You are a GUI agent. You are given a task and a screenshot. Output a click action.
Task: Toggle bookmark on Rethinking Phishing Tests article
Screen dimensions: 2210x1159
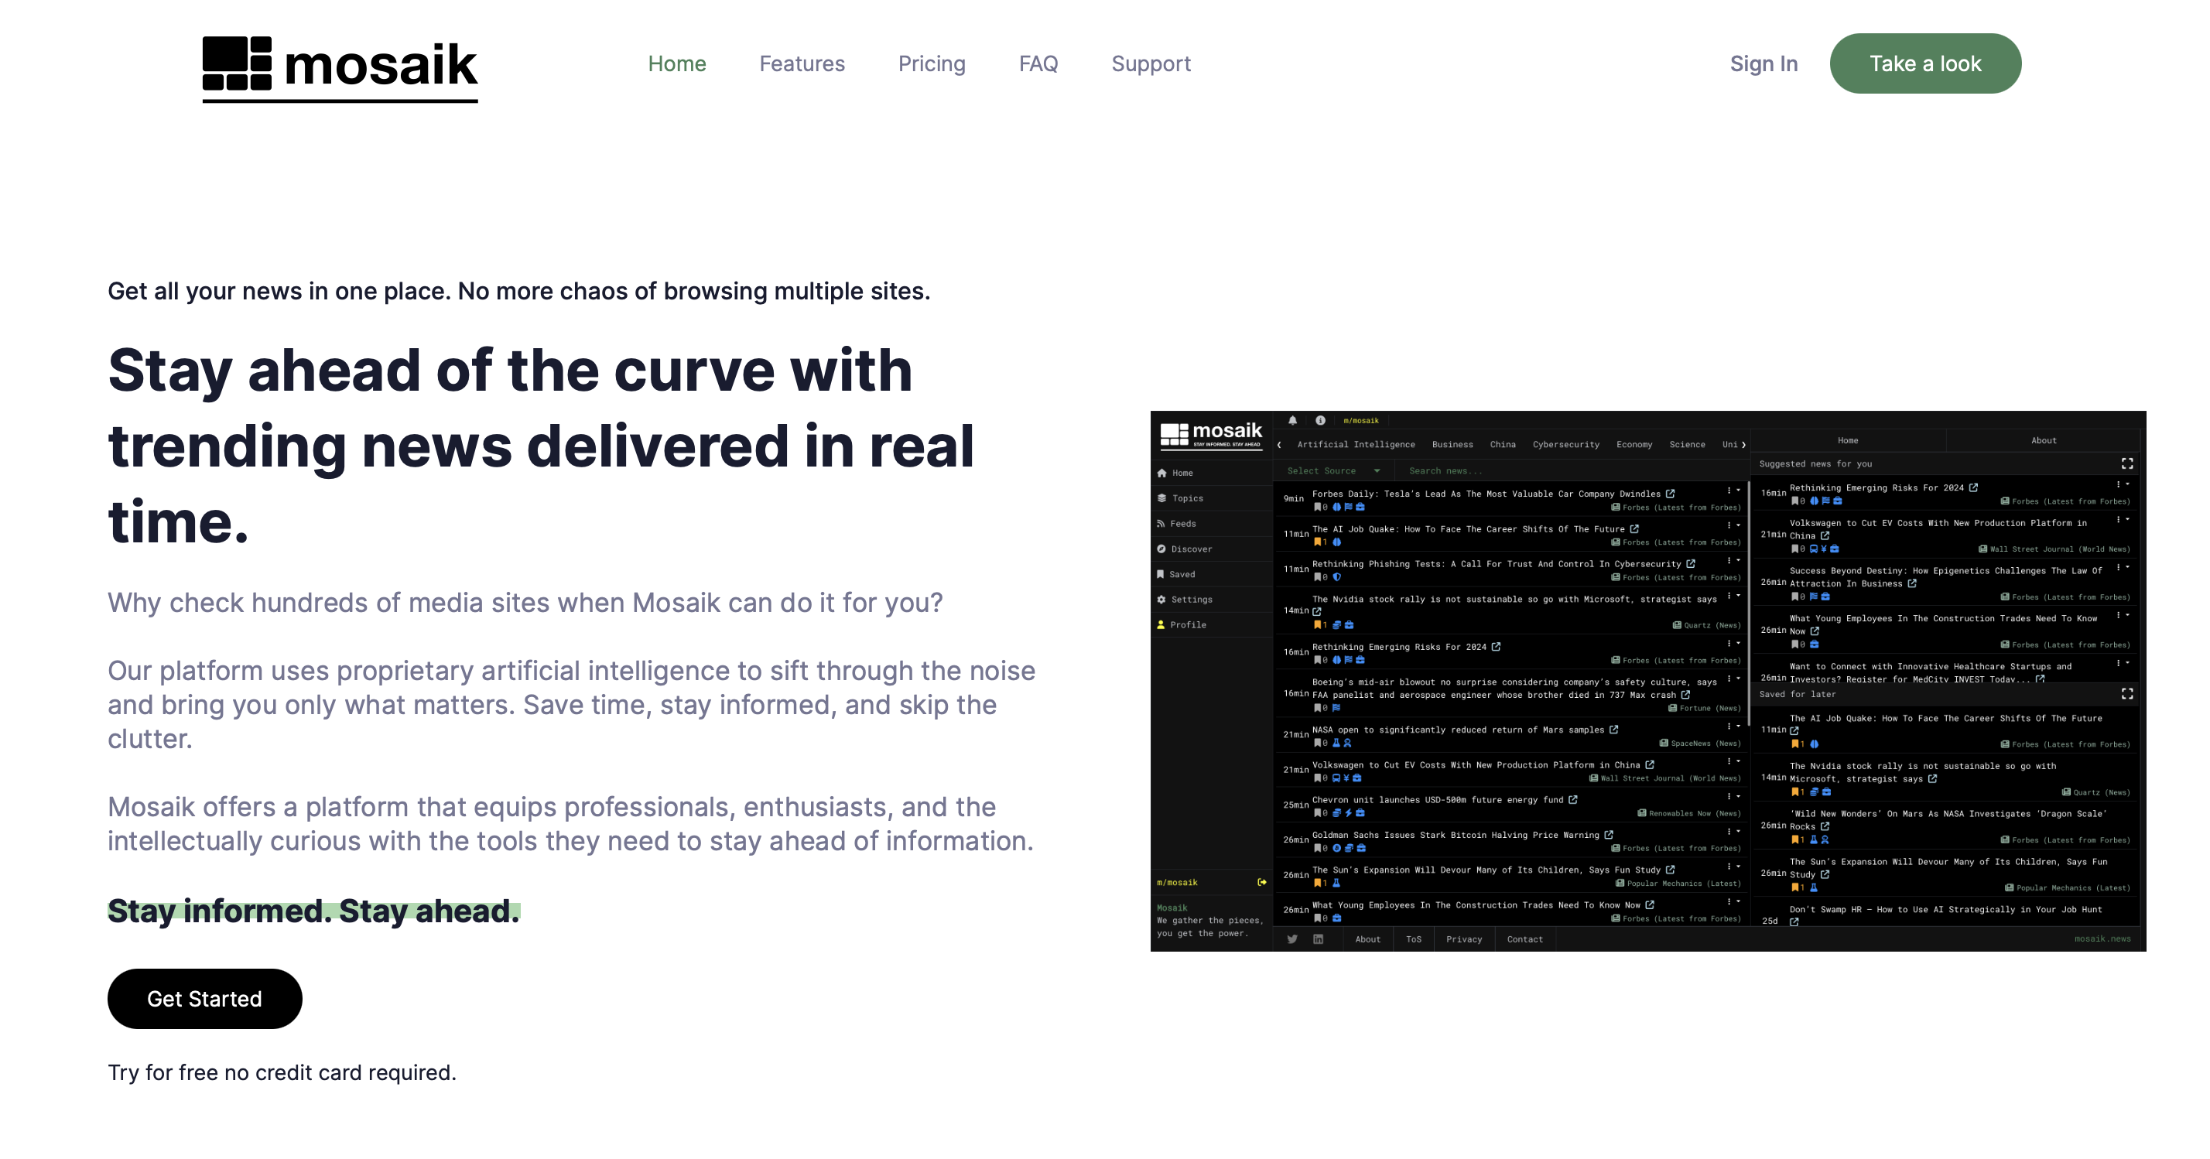[x=1318, y=577]
